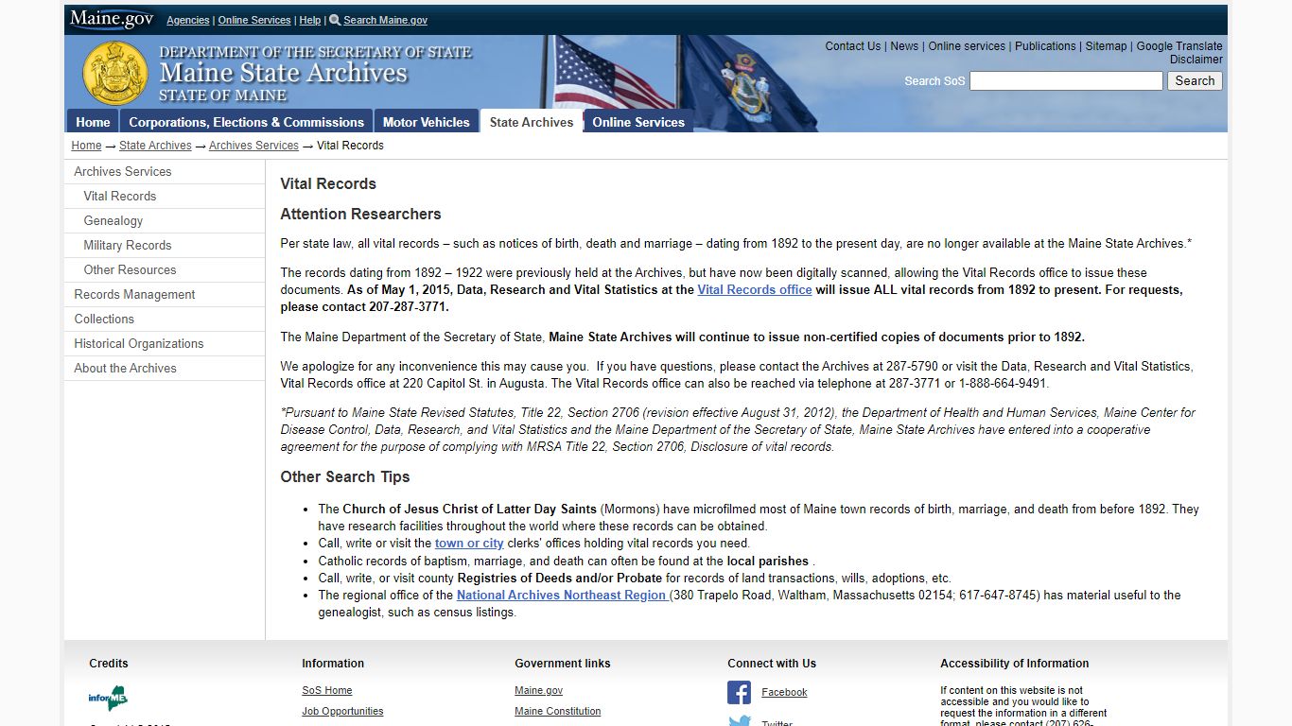The height and width of the screenshot is (726, 1292).
Task: Click the Maine state seal emblem
Action: tap(115, 73)
